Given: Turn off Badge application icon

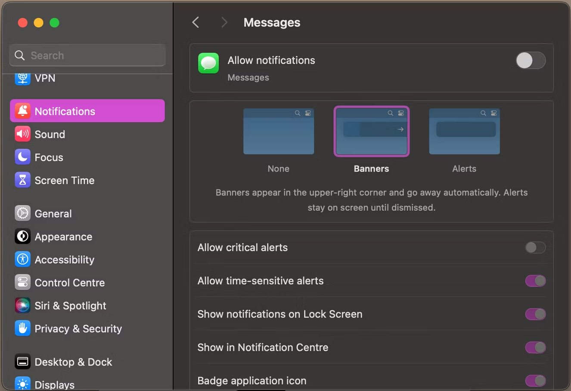Looking at the screenshot, I should [x=535, y=381].
